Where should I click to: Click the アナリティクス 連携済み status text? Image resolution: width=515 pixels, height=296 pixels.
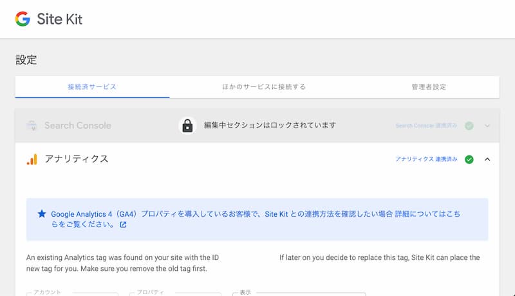[x=426, y=159]
